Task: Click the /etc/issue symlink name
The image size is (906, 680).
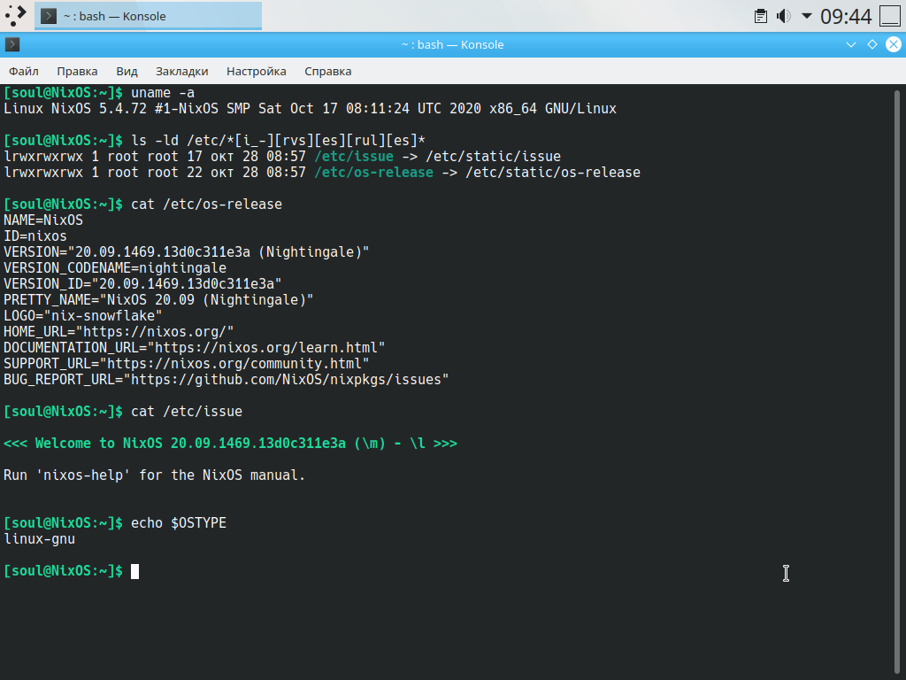Action: (354, 156)
